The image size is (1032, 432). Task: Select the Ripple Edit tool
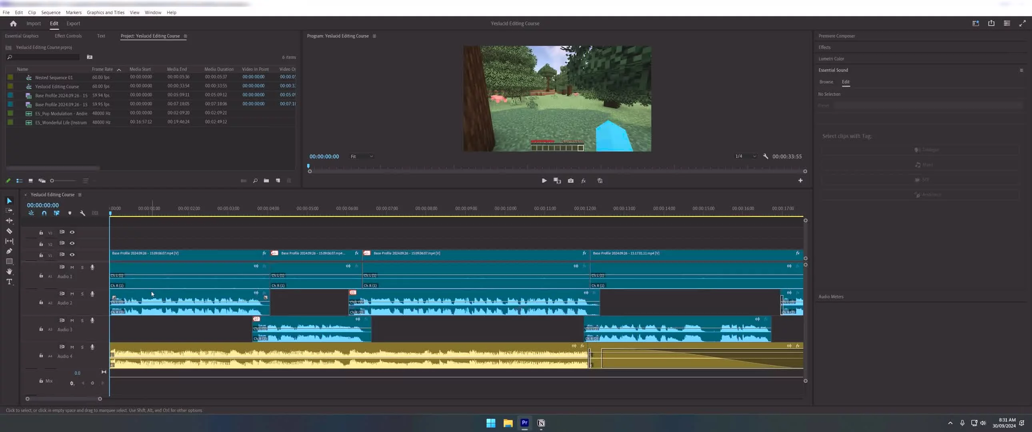point(9,220)
